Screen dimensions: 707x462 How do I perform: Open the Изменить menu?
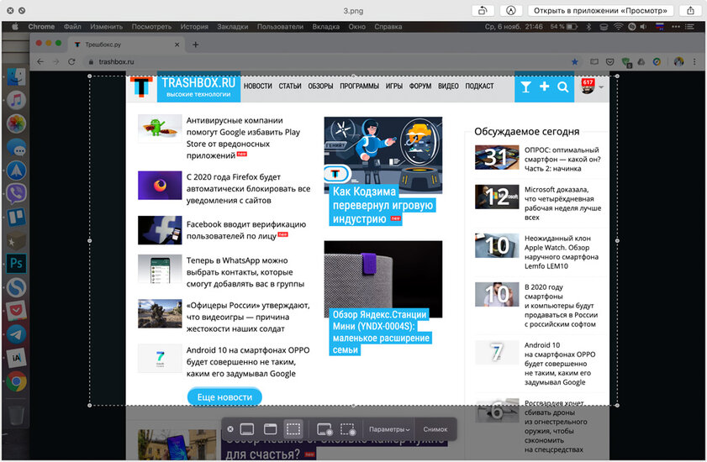[107, 27]
